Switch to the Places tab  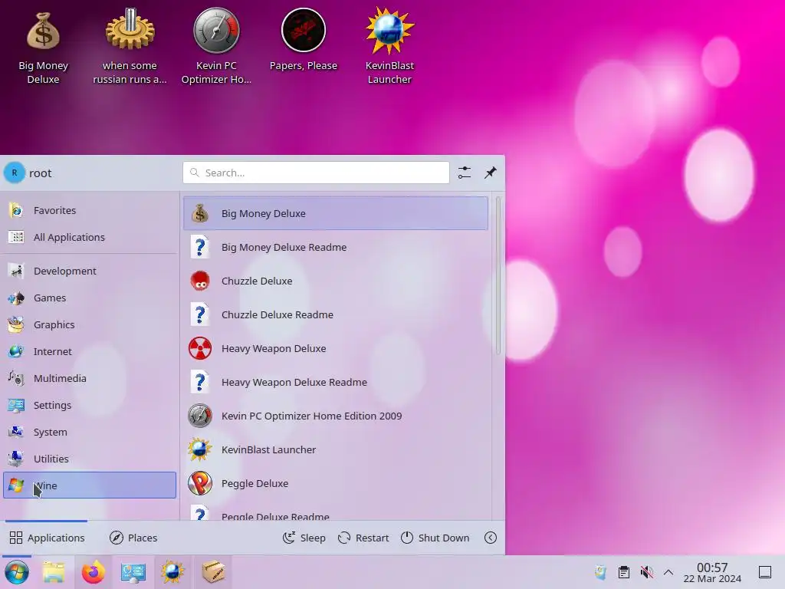[x=133, y=538]
